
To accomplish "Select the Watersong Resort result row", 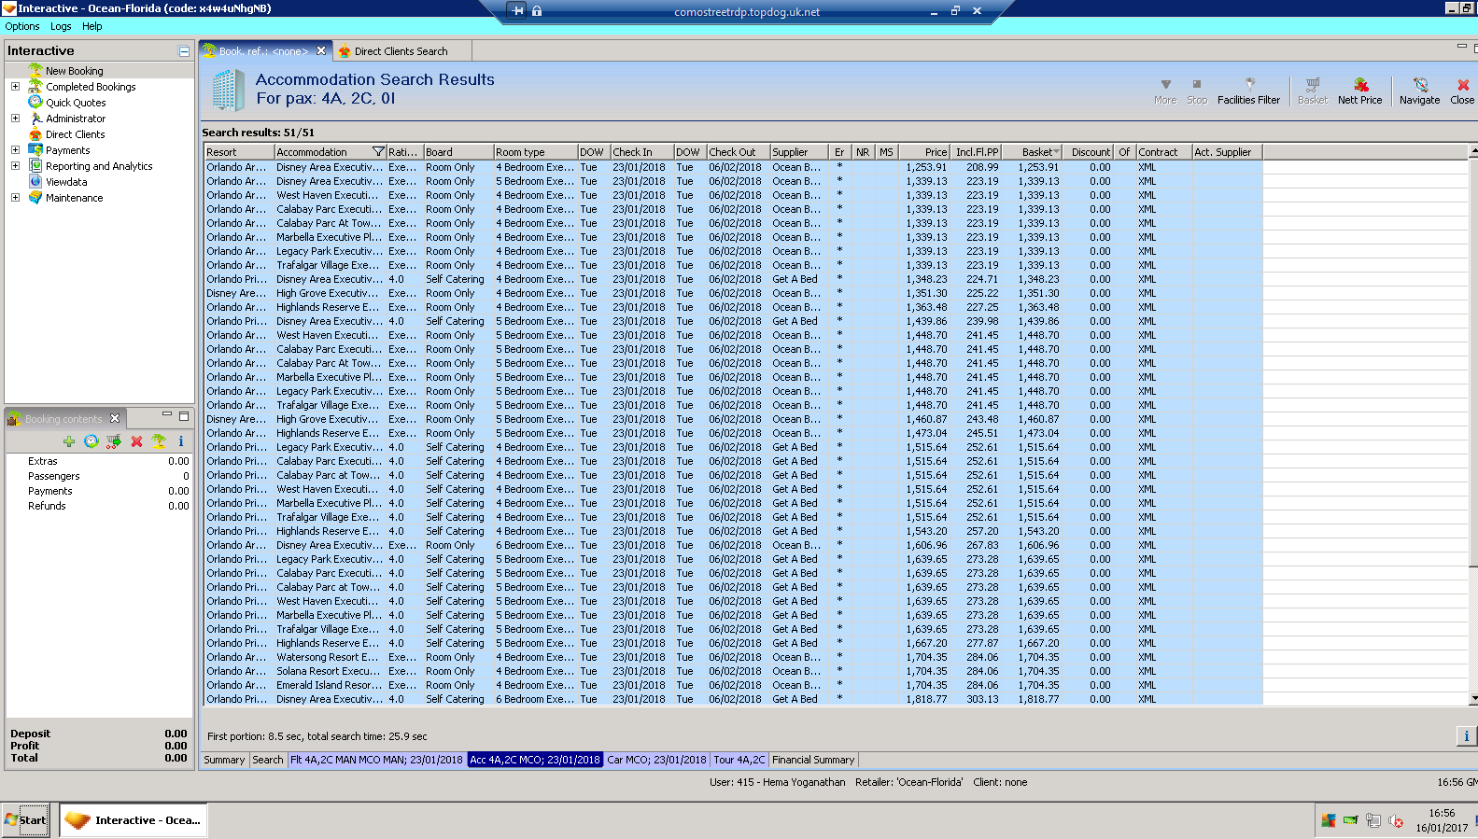I will pyautogui.click(x=733, y=657).
